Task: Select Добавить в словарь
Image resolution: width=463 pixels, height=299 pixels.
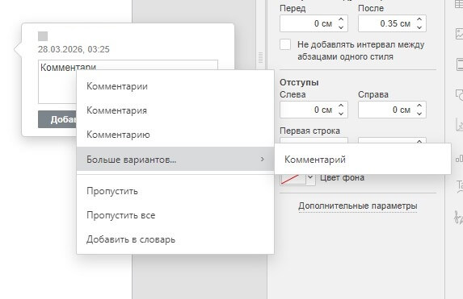Action: tap(175, 239)
